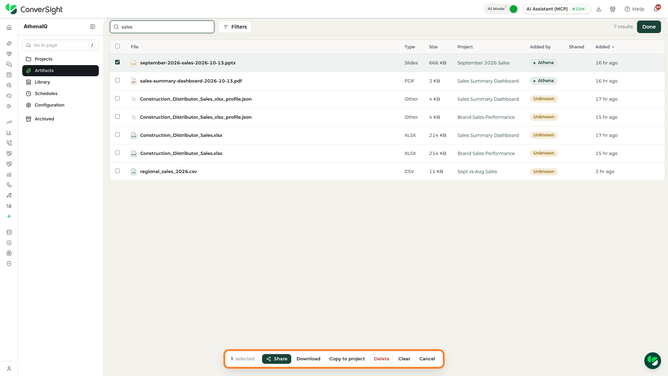The image size is (668, 376).
Task: Check sales-summary-dashboard pdf row checkbox
Action: (x=117, y=80)
